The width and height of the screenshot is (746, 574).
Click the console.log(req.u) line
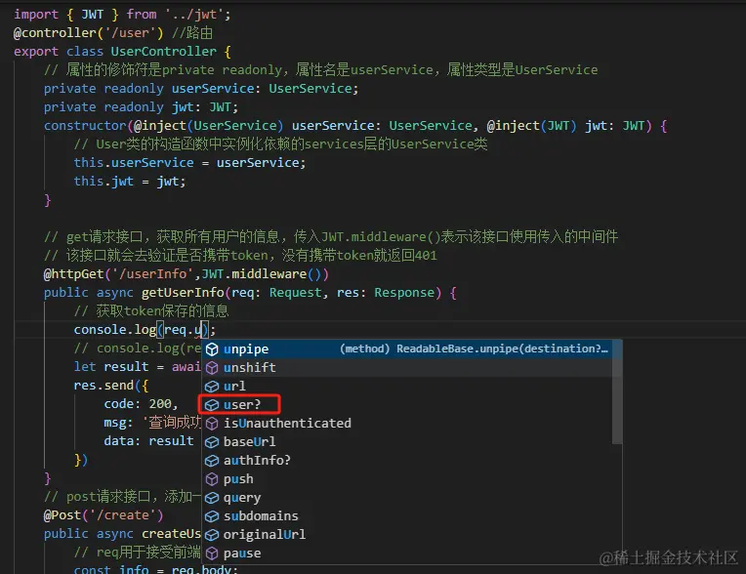[x=145, y=330]
